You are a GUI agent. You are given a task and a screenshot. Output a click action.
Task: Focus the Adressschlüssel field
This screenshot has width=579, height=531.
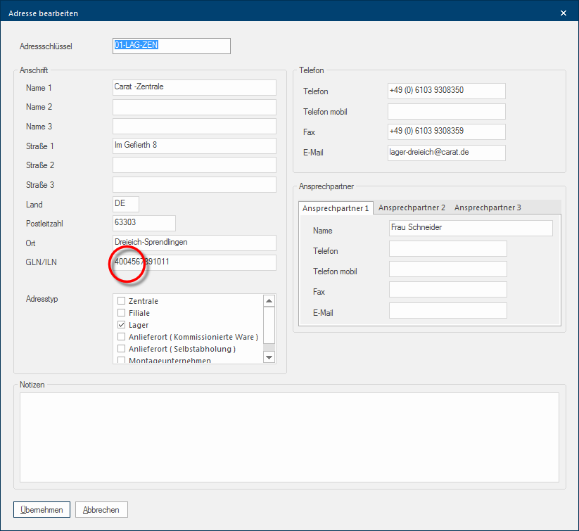(x=171, y=46)
